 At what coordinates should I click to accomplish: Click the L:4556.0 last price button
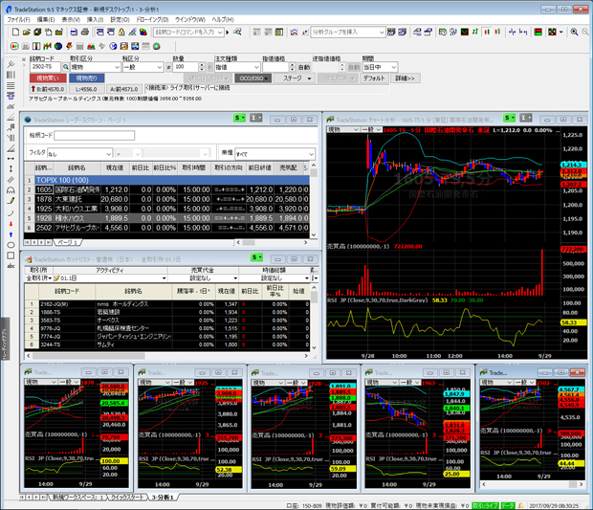coord(86,89)
